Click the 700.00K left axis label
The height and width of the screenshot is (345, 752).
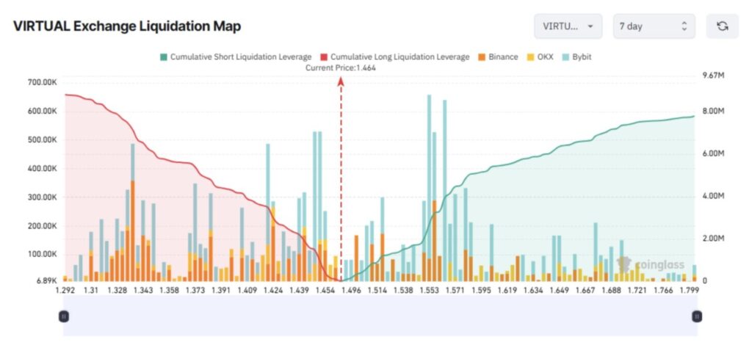coord(41,82)
